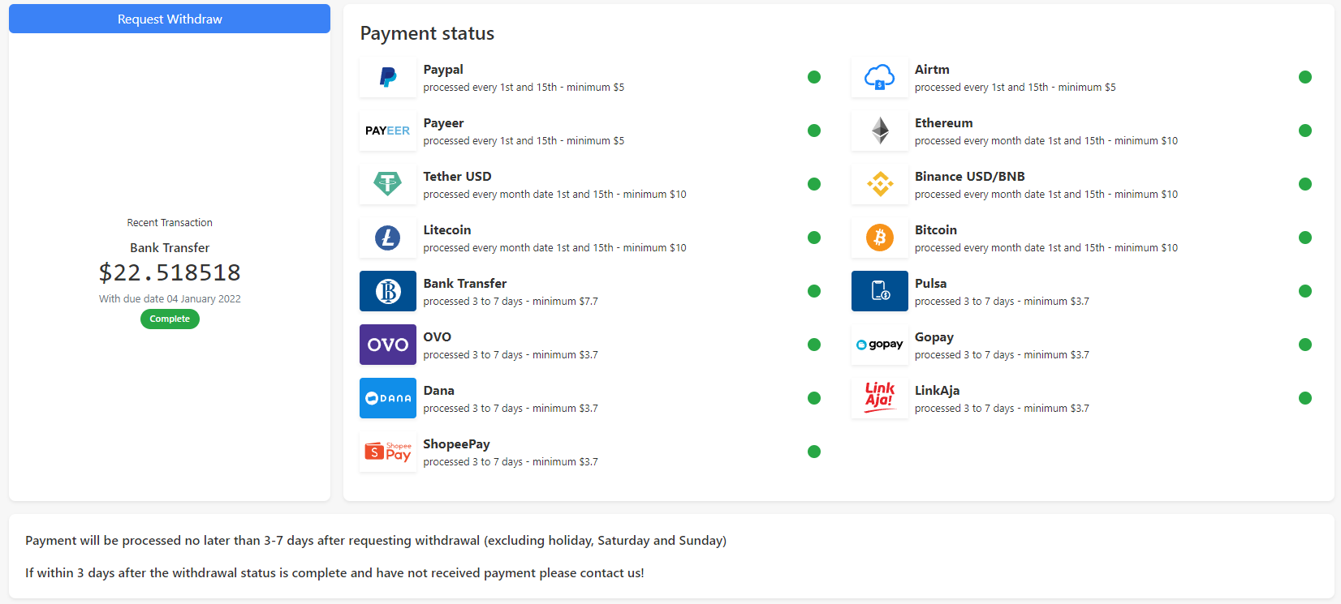The image size is (1341, 604).
Task: Click green status dot for Bitcoin
Action: click(1305, 238)
